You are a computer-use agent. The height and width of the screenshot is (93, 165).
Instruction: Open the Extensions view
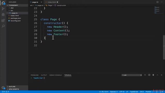pyautogui.click(x=3, y=20)
